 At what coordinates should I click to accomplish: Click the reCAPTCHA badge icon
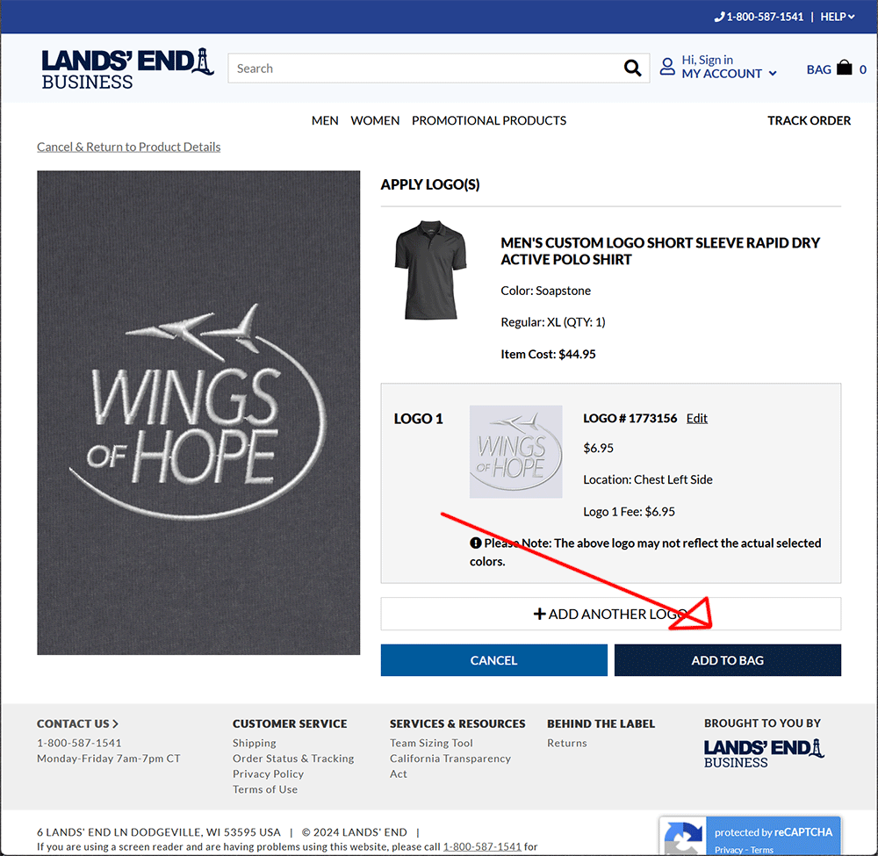[x=682, y=838]
